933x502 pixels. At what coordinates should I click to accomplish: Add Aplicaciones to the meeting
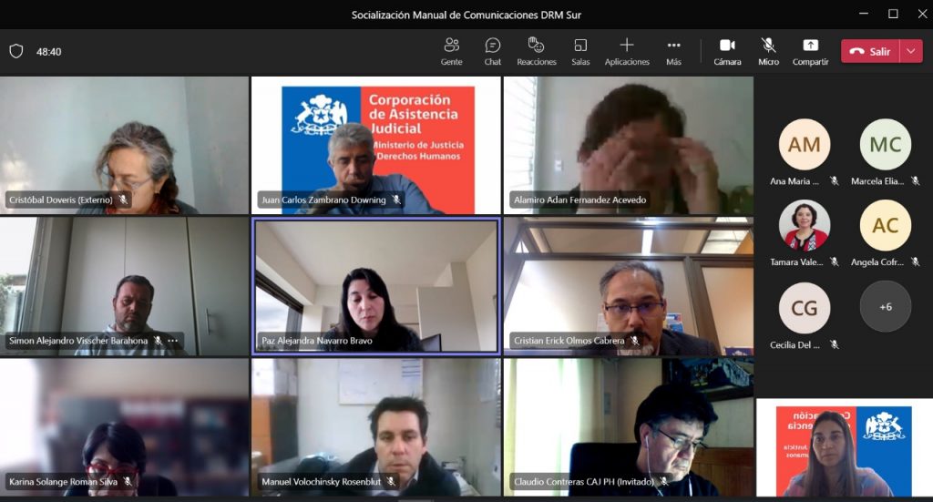(x=627, y=51)
